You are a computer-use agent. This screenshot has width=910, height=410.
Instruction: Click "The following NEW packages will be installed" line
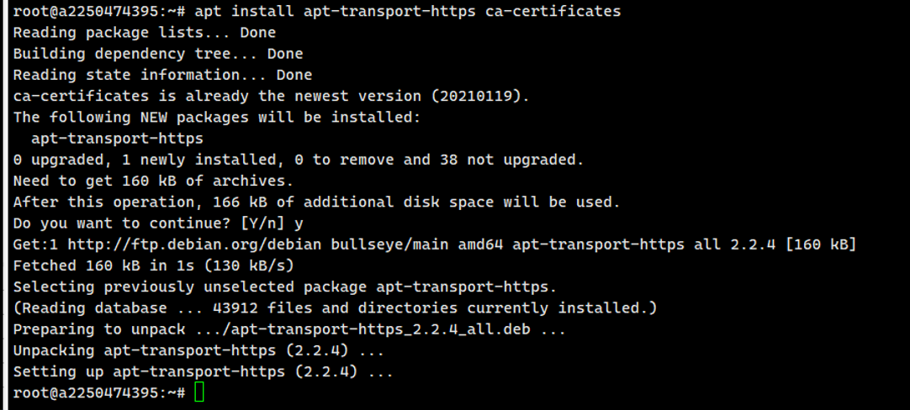tap(216, 117)
